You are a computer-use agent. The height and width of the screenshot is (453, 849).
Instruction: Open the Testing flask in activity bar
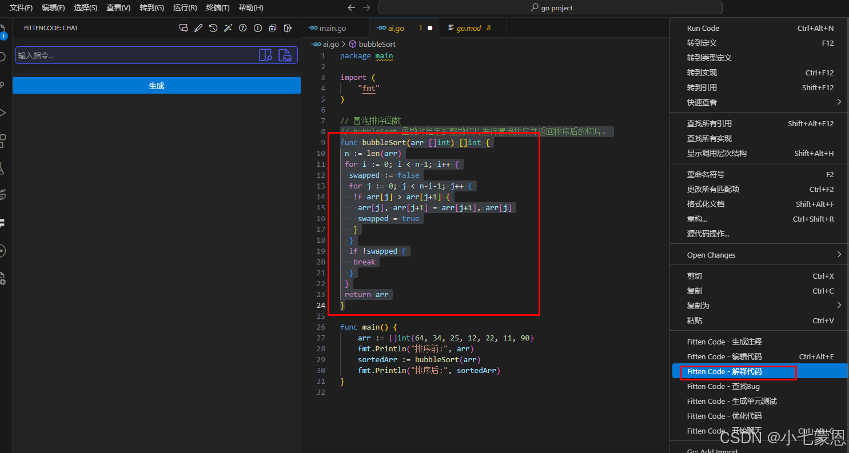[3, 169]
